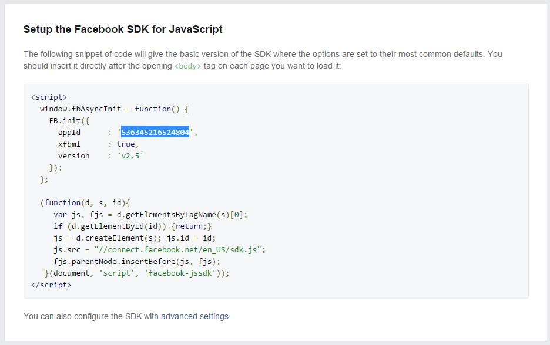The width and height of the screenshot is (550, 345).
Task: Click the 'appId' key in the code
Action: (x=69, y=133)
